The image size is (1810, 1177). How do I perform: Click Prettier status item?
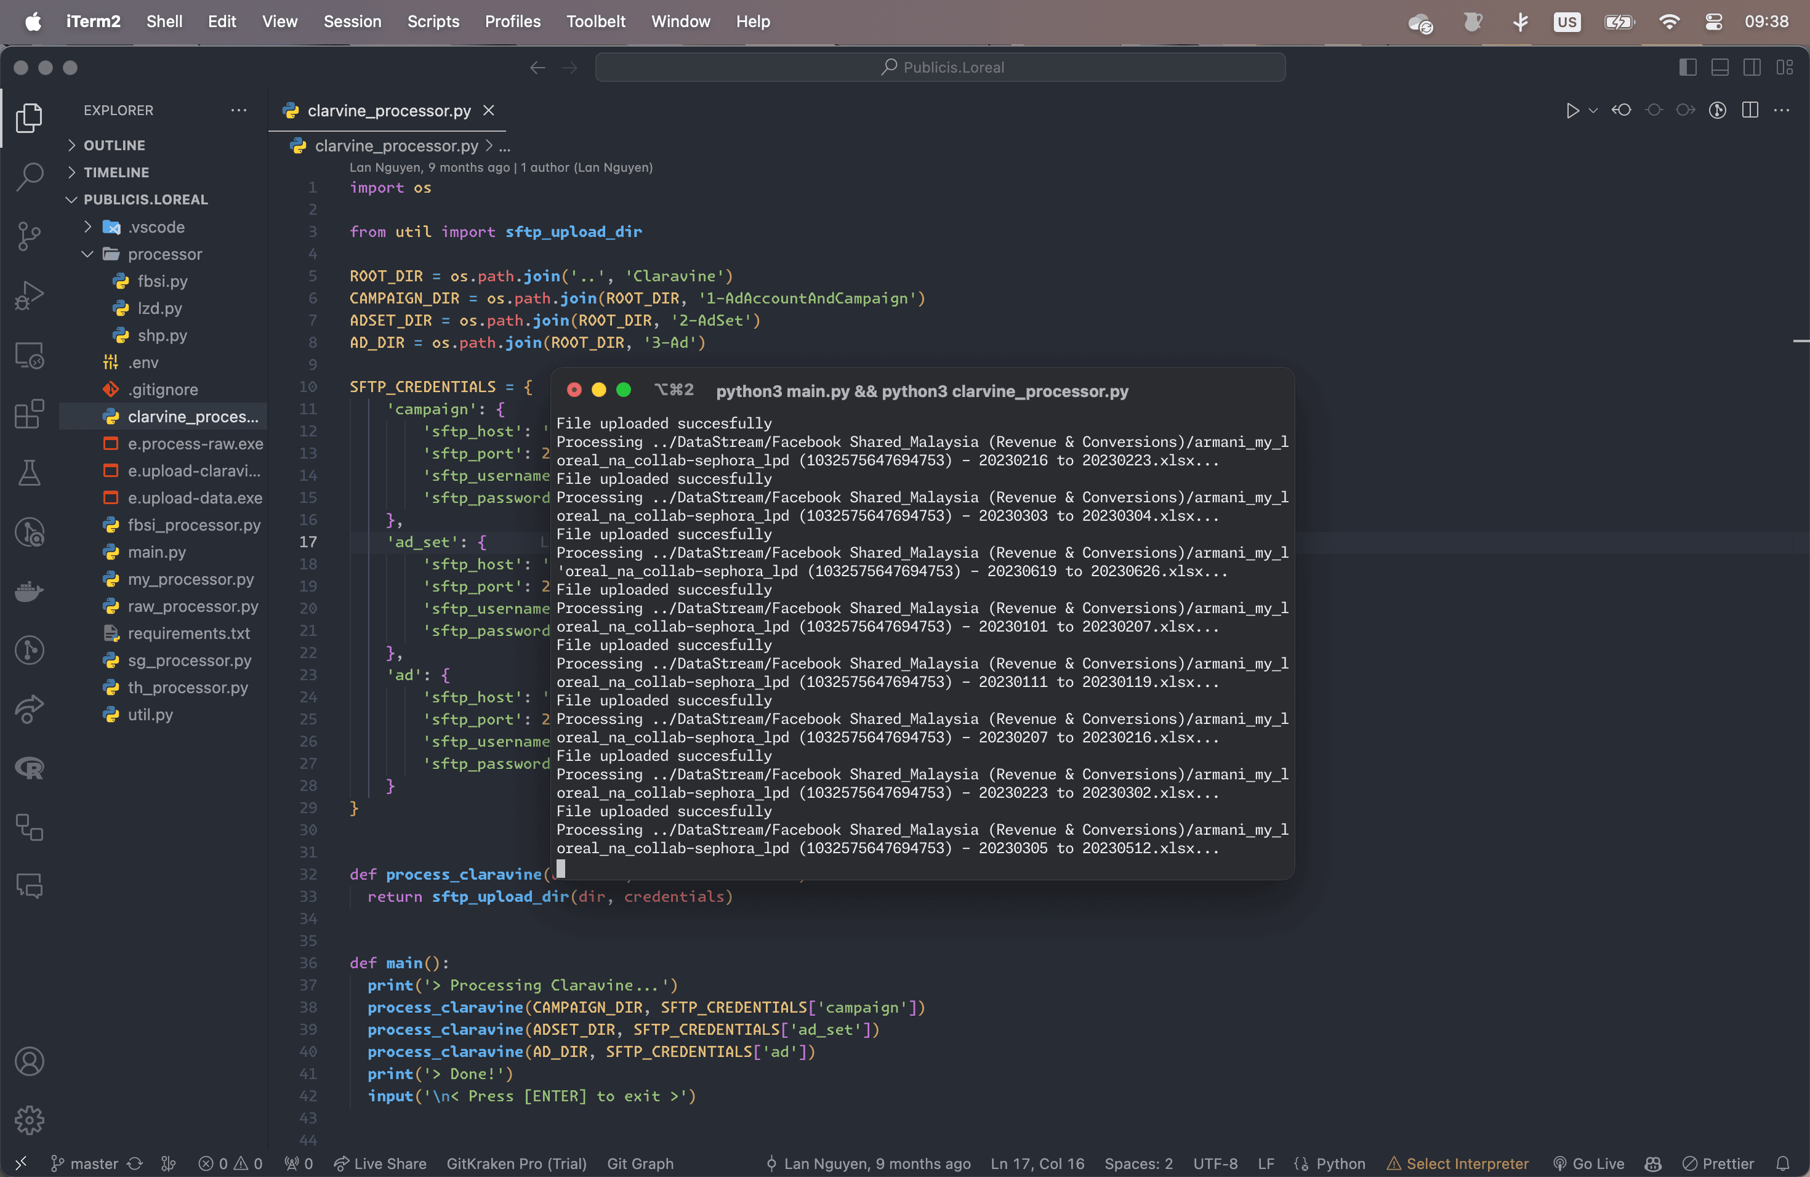click(1718, 1163)
